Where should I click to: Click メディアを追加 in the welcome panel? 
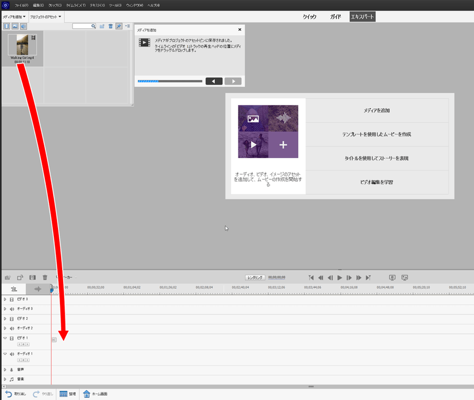[x=377, y=110]
